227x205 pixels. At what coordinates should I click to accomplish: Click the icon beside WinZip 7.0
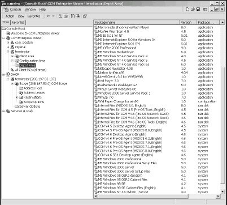[x=96, y=97]
